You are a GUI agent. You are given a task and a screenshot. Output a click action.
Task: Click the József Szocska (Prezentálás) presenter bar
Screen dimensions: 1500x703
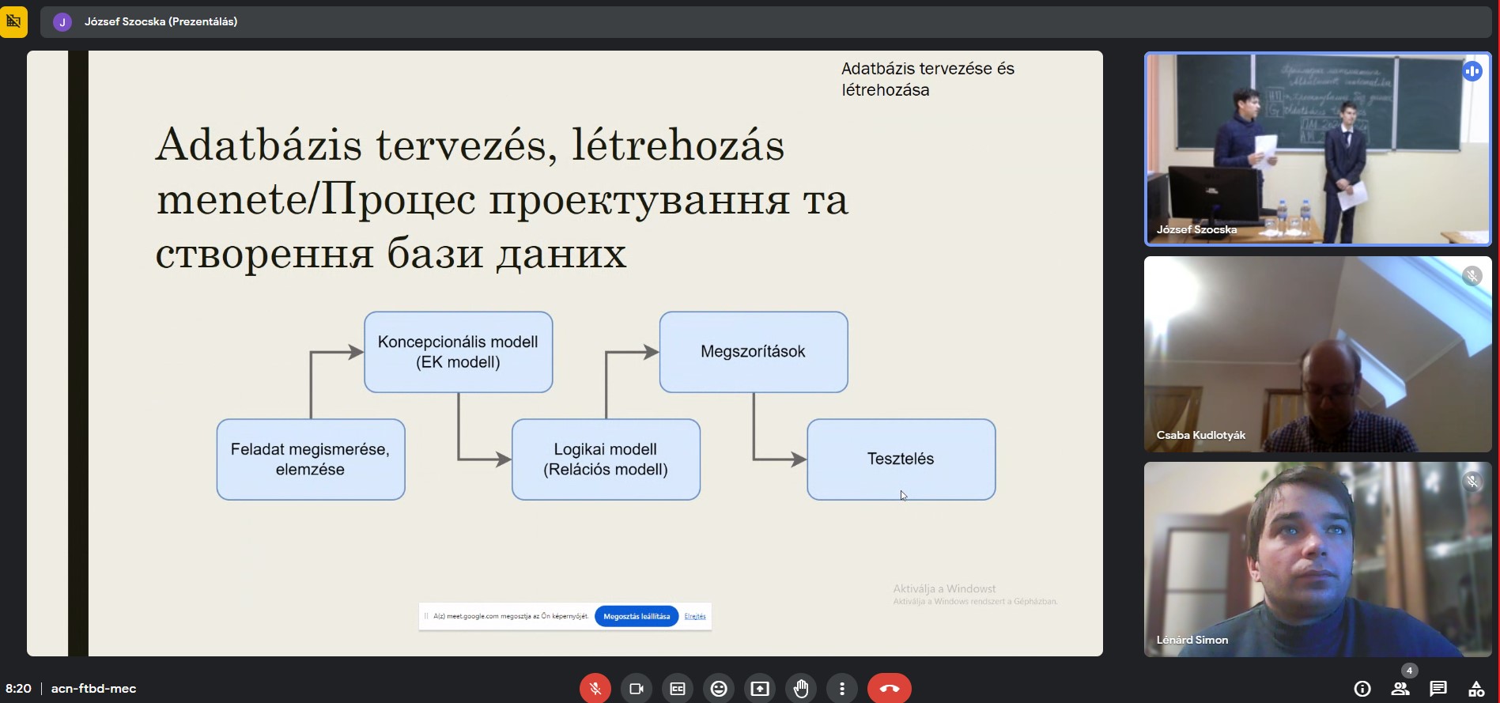161,21
